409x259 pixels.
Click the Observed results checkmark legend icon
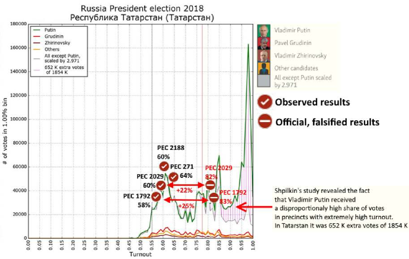(x=264, y=102)
